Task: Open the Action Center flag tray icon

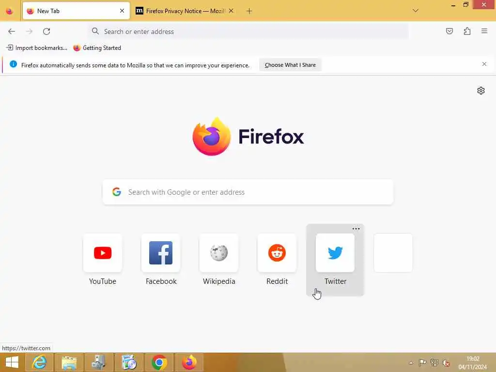Action: tap(422, 362)
